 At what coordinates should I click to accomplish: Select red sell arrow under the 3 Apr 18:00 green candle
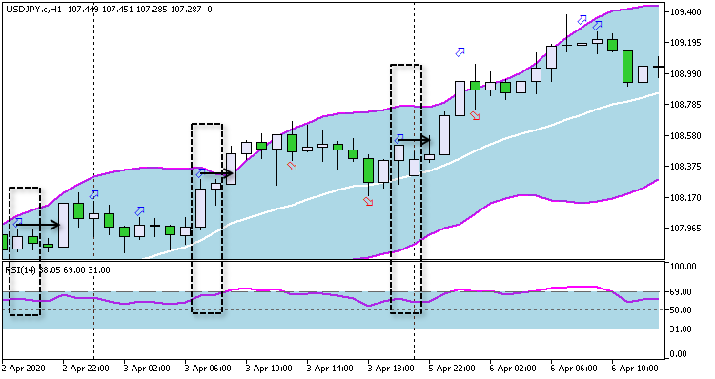(368, 201)
